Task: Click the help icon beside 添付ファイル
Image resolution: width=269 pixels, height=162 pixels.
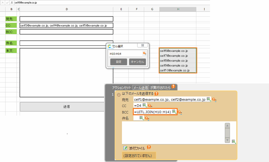Action: (149, 147)
